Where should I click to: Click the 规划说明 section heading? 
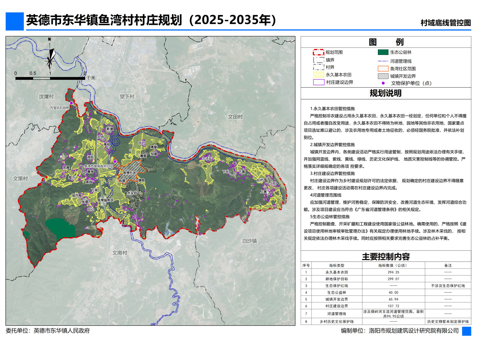(x=385, y=93)
